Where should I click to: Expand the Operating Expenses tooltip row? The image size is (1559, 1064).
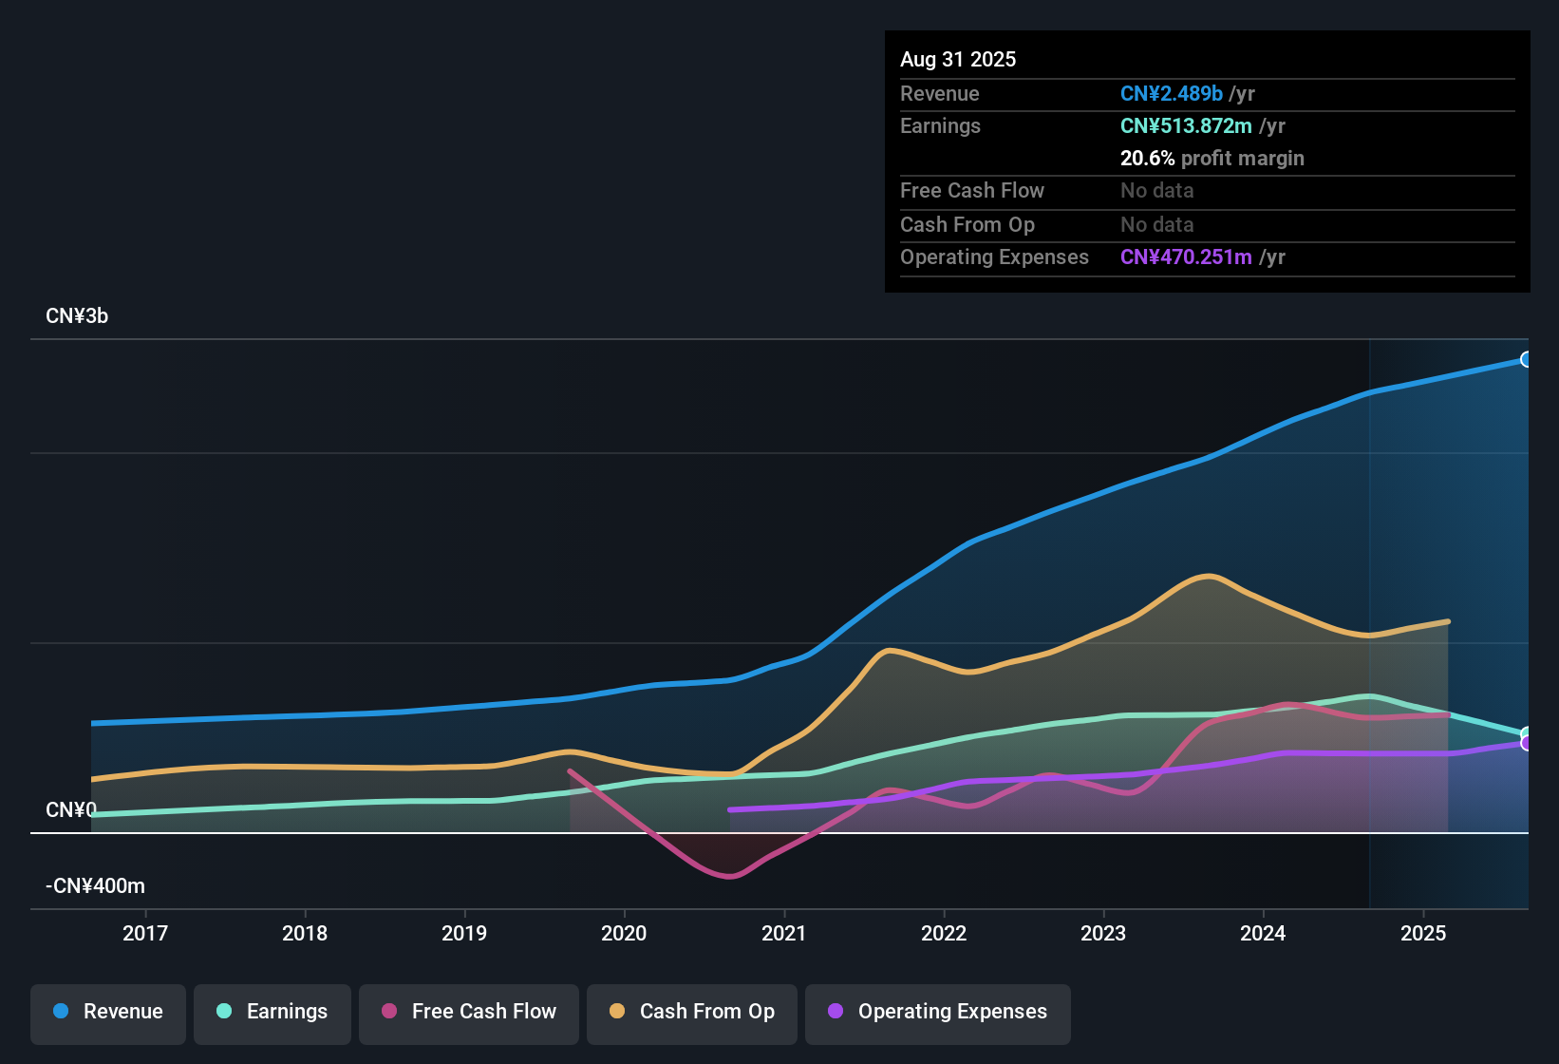(x=994, y=256)
